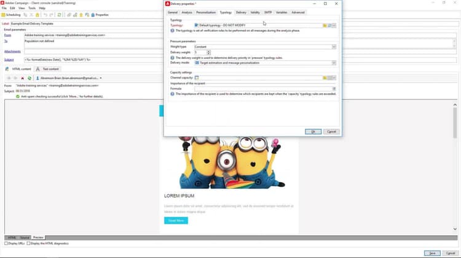Click Cancel in Delivery properties dialog
The image size is (461, 258).
coord(332,132)
